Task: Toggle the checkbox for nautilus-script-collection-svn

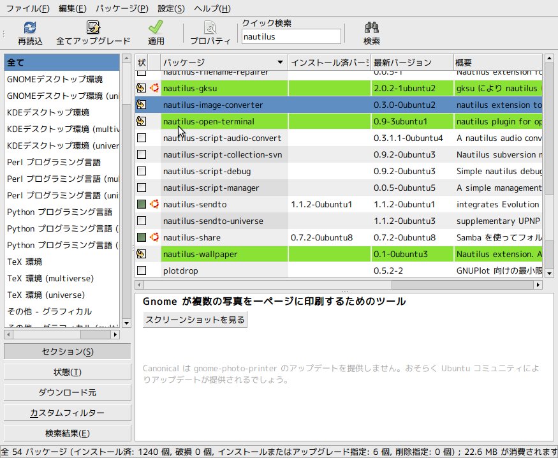Action: [142, 154]
